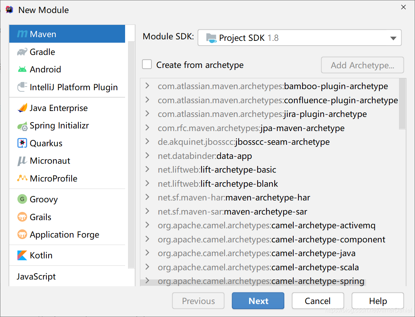The width and height of the screenshot is (415, 317).
Task: Select Java Enterprise module type
Action: pyautogui.click(x=67, y=108)
